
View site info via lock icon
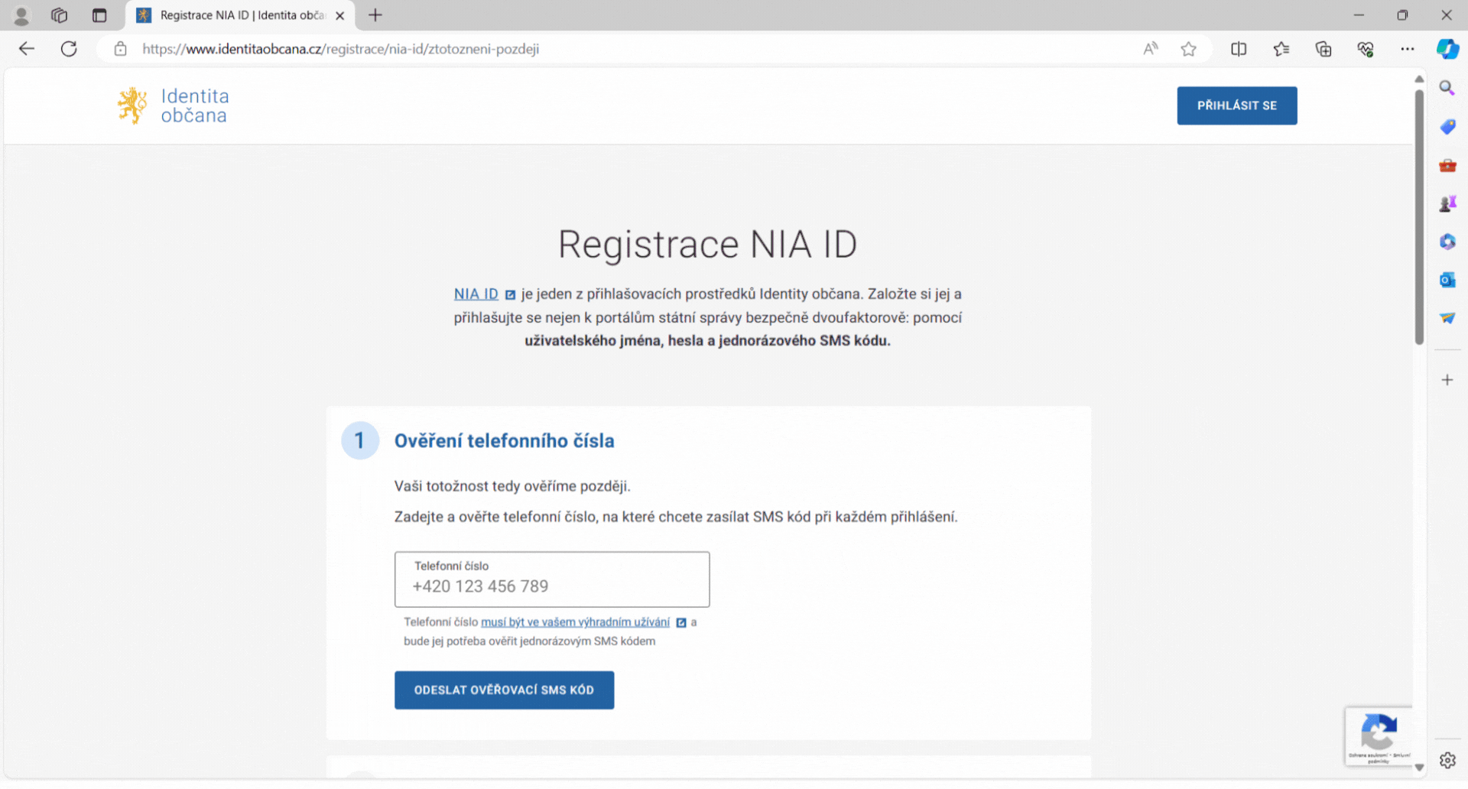tap(120, 49)
